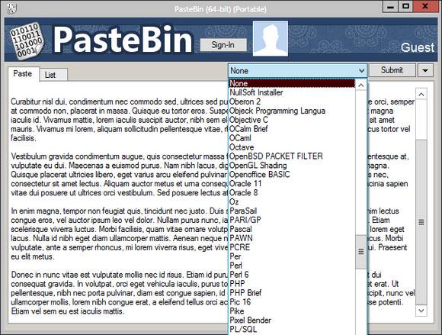Select the Oz language entry
This screenshot has height=335, width=442.
tap(292, 201)
